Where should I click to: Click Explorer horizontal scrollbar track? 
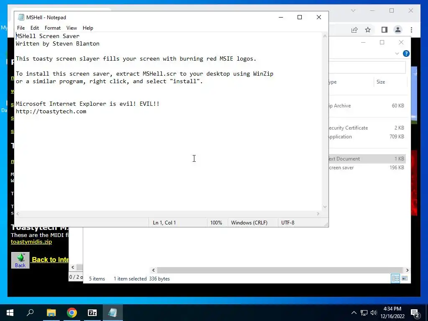[x=280, y=270]
